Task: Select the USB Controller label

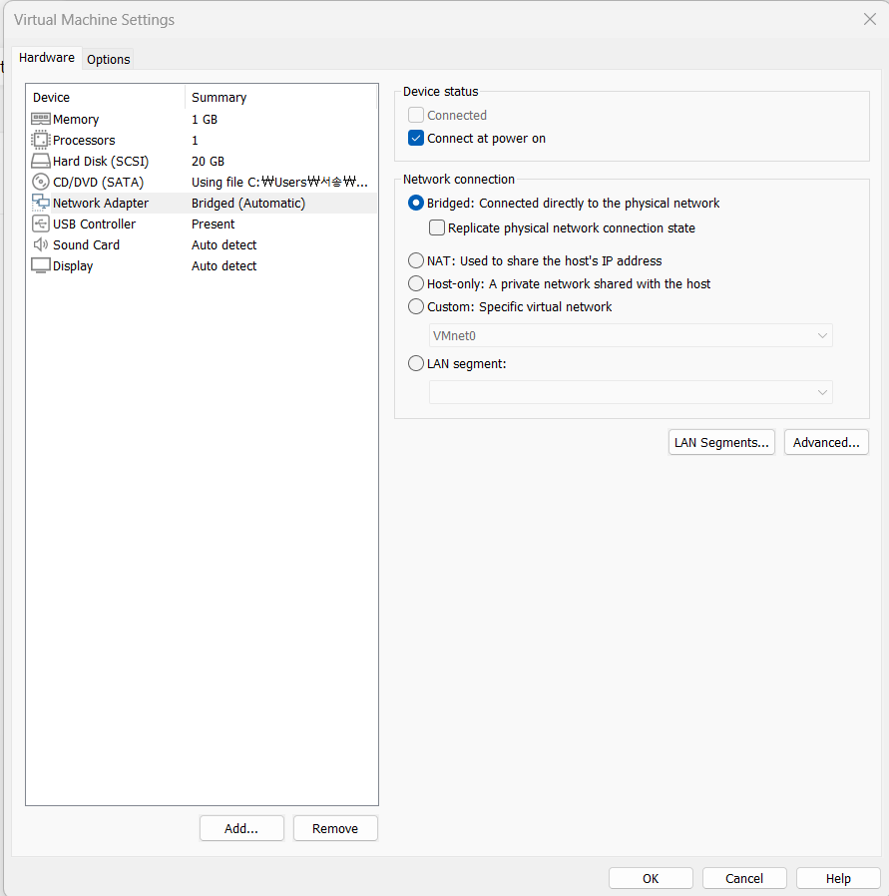Action: 94,224
